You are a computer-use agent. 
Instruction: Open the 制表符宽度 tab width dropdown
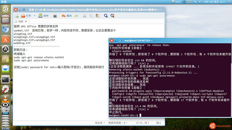click(118, 123)
